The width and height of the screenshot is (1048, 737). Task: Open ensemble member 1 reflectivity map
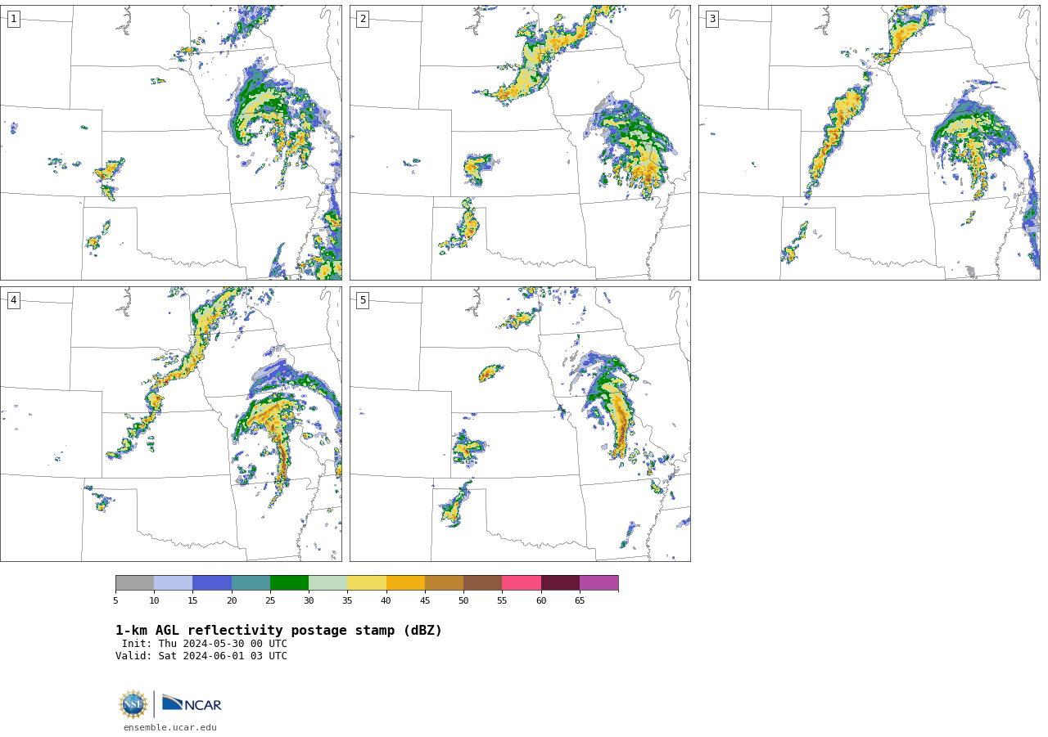click(x=170, y=142)
